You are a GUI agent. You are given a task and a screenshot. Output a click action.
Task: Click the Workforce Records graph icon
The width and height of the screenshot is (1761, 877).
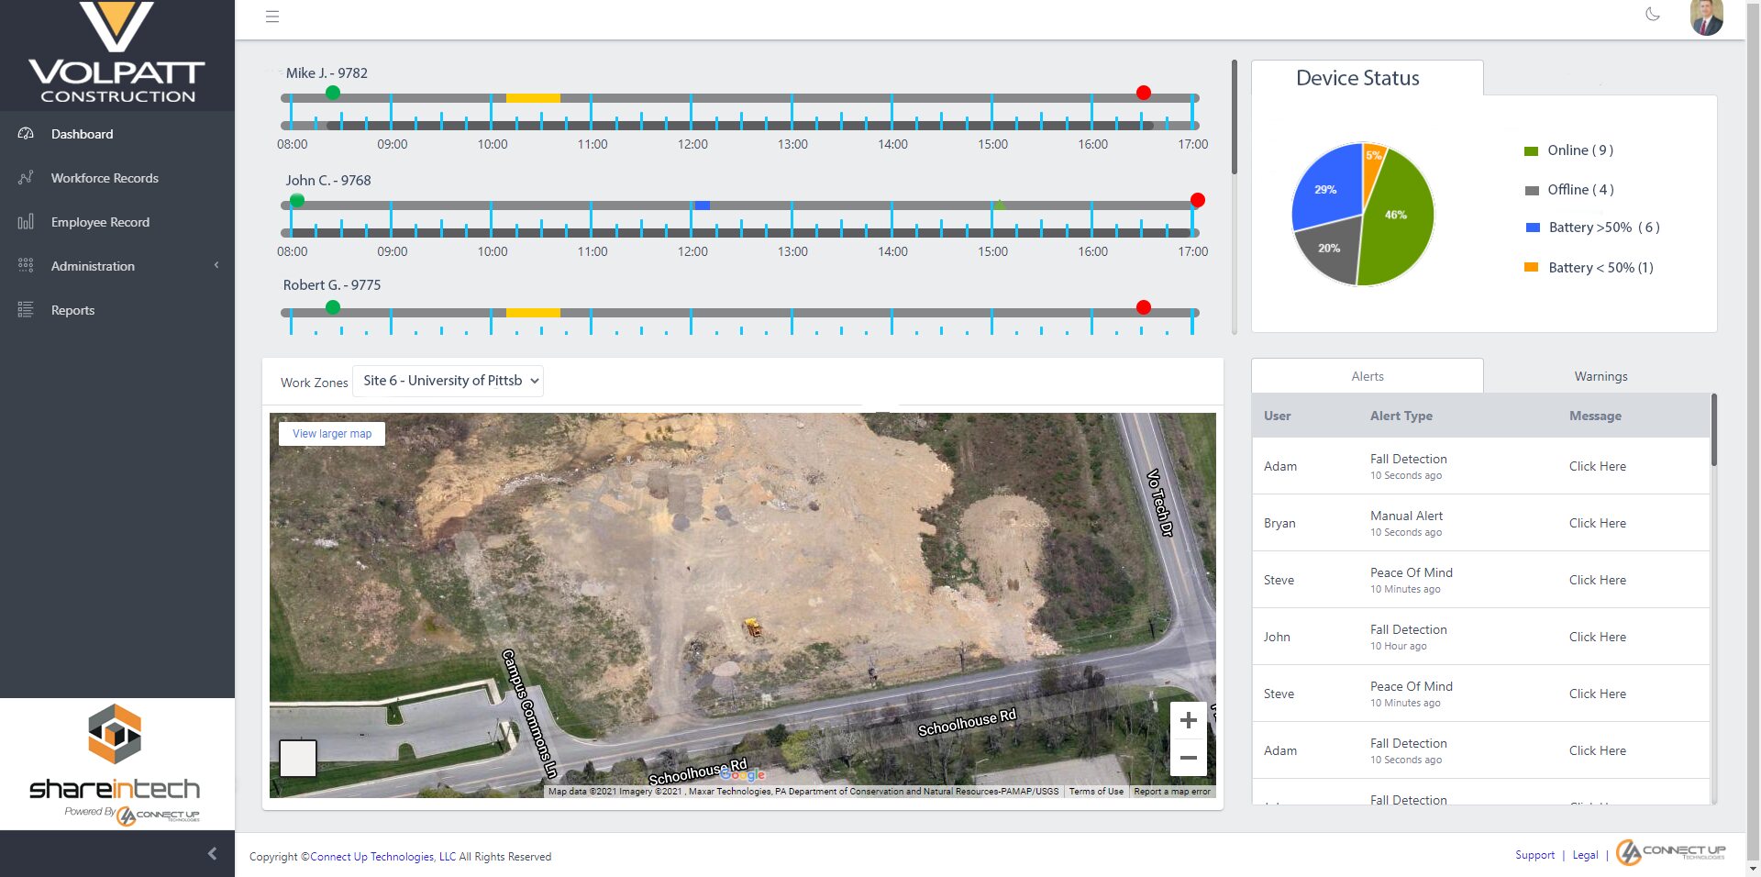[x=26, y=178]
